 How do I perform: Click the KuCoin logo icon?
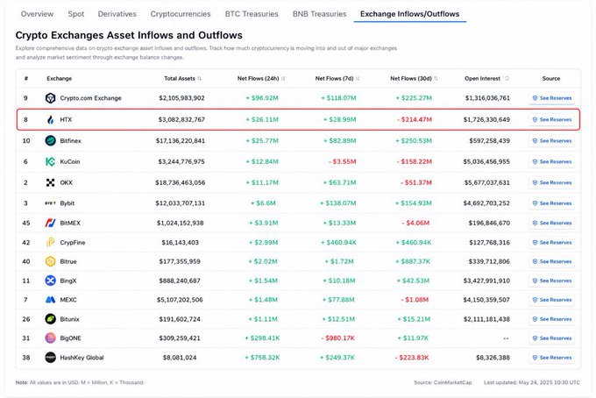(50, 161)
